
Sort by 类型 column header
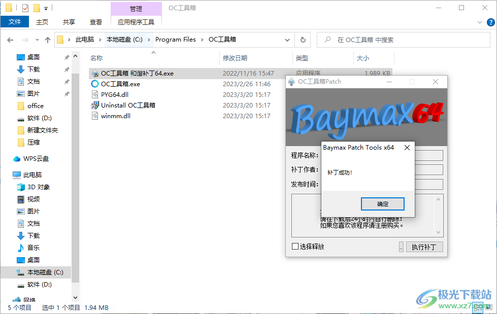[x=302, y=58]
